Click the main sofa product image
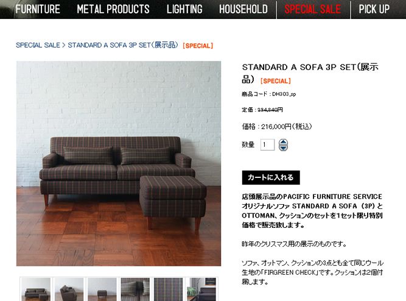The image size is (406, 301). pyautogui.click(x=119, y=163)
